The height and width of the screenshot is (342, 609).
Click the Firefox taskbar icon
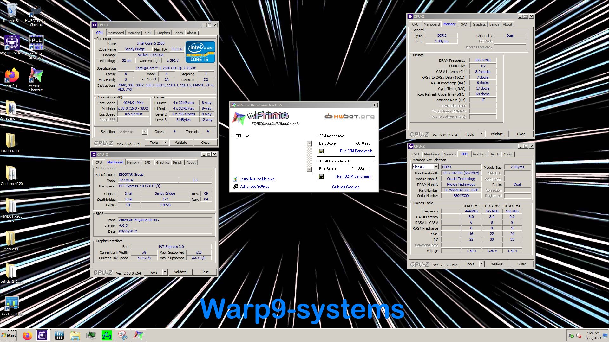click(x=27, y=335)
